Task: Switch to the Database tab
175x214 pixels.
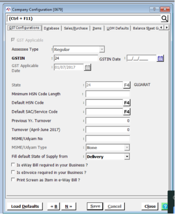Action: (52, 28)
